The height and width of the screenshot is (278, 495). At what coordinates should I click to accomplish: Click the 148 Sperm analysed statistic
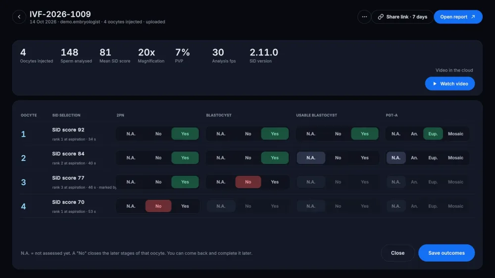76,55
